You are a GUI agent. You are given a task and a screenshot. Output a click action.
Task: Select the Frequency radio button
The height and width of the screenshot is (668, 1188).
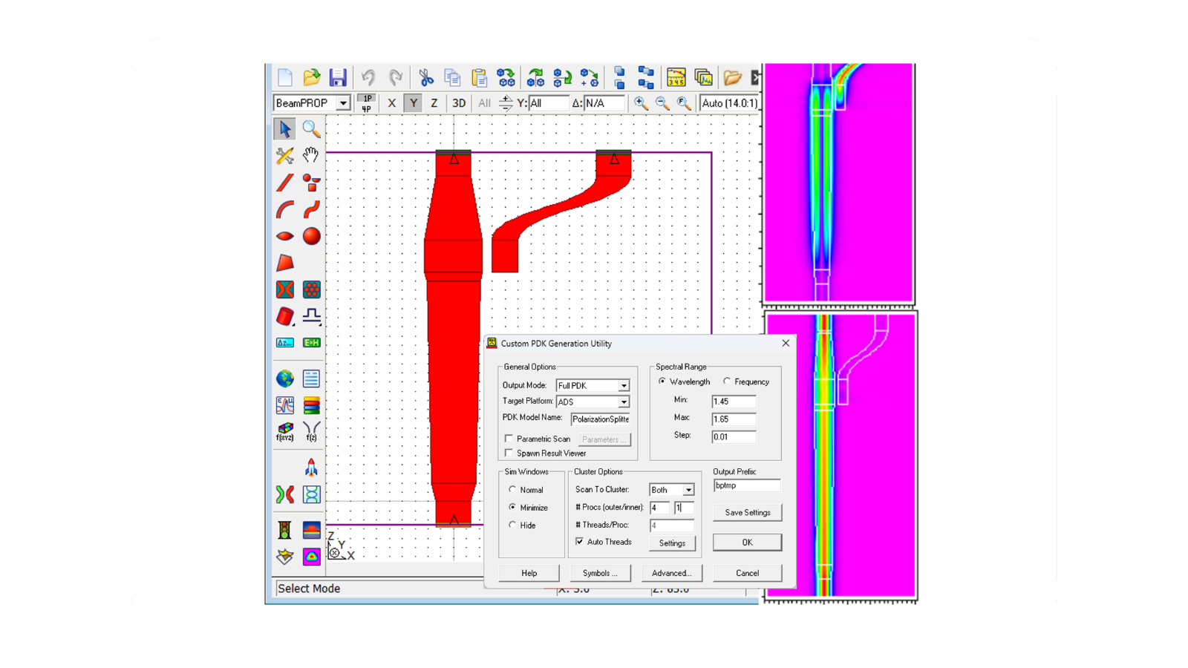click(x=727, y=382)
